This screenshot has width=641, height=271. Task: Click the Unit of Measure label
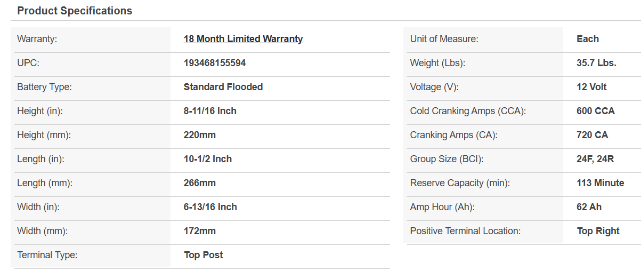coord(444,39)
